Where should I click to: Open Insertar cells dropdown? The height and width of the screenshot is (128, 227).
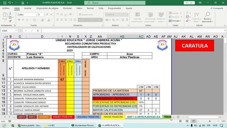[175, 13]
